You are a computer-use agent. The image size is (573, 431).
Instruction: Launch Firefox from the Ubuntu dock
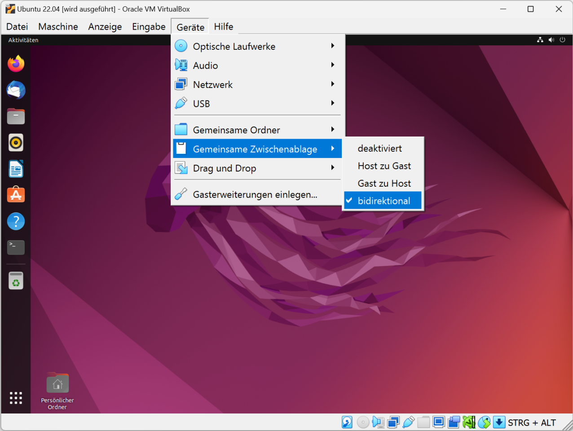[x=16, y=63]
